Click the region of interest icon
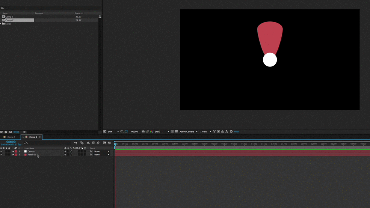Image resolution: width=370 pixels, height=208 pixels. (172, 131)
